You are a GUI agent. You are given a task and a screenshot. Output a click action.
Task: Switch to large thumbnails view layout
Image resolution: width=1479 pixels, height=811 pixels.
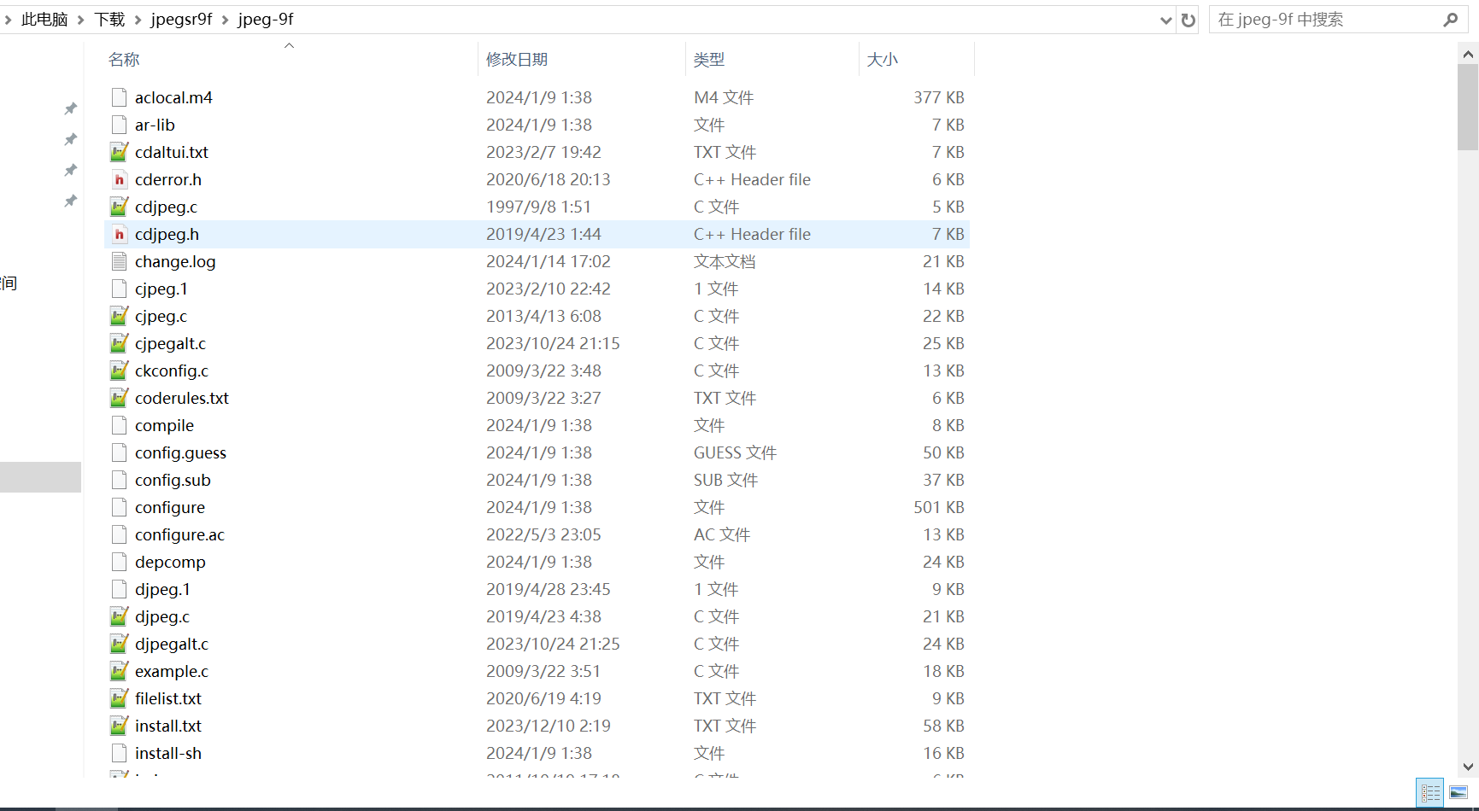click(x=1458, y=793)
